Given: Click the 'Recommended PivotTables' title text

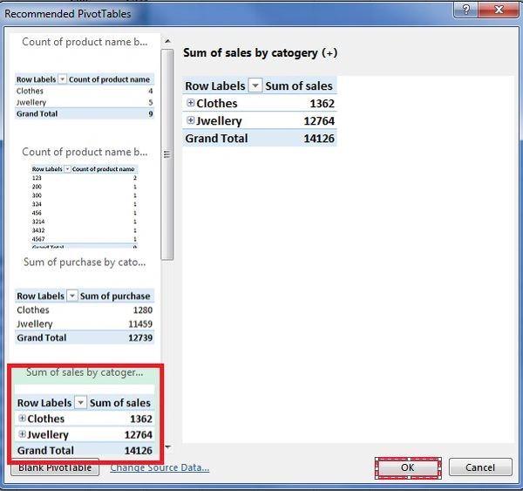Looking at the screenshot, I should (x=68, y=14).
